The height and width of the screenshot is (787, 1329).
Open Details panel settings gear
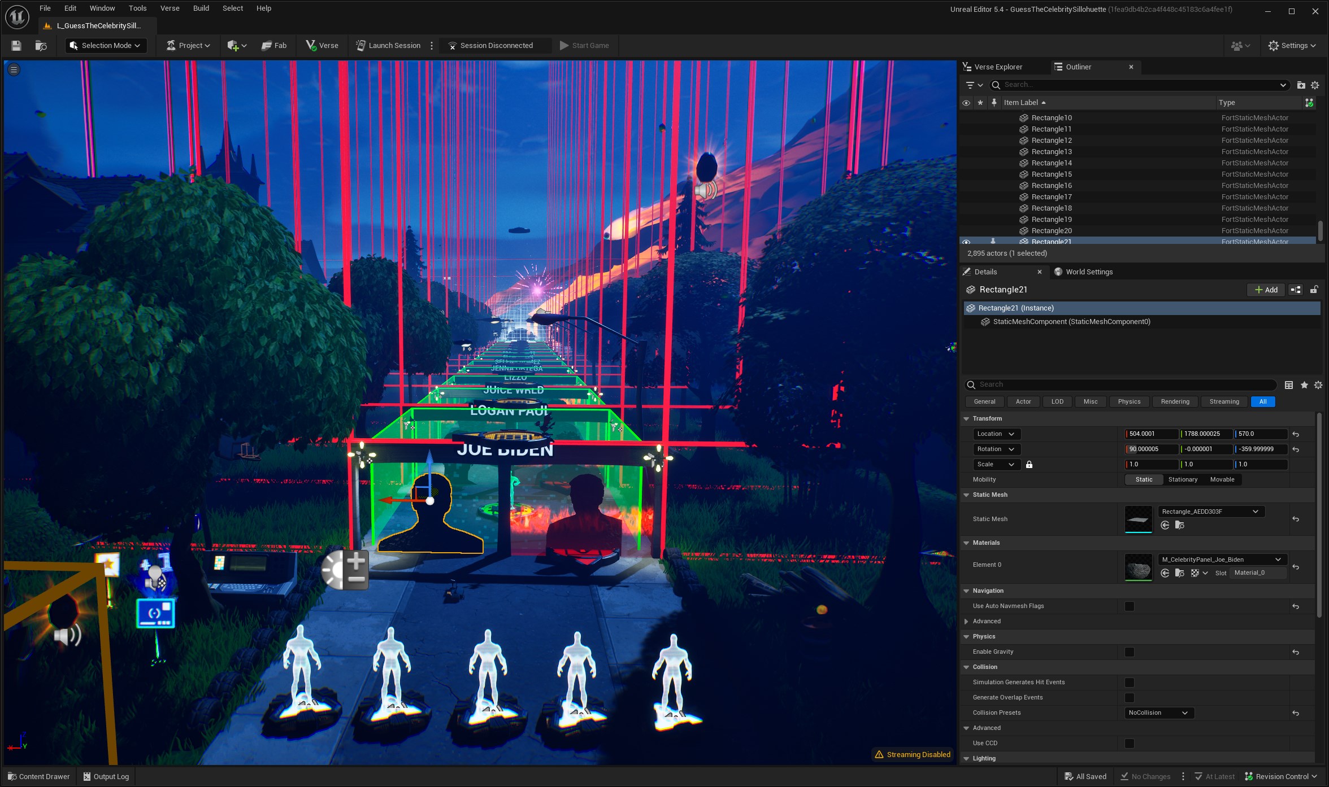click(1318, 385)
